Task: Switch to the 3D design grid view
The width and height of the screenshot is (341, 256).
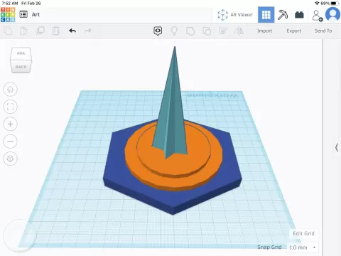Action: [266, 15]
